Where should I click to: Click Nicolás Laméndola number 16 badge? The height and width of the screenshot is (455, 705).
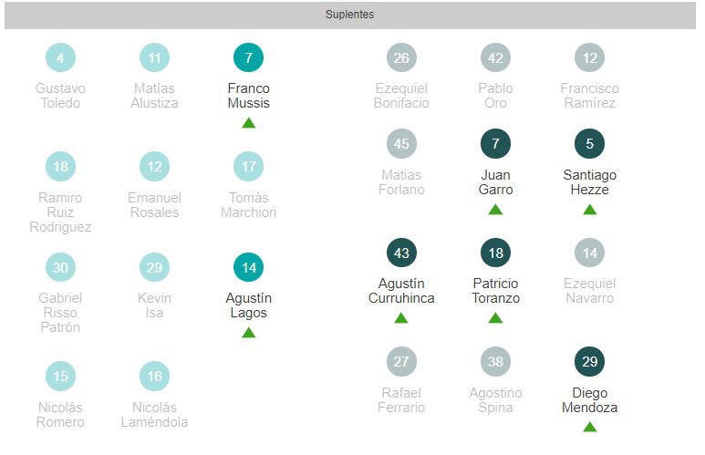tap(154, 377)
